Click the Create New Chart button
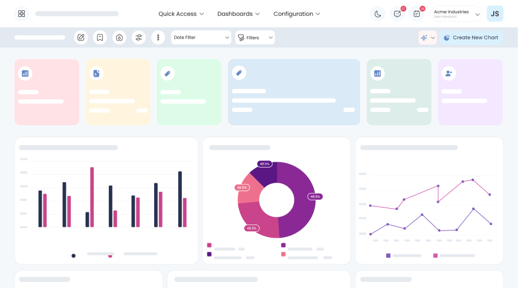Screen dimensions: 518x288 pos(471,38)
